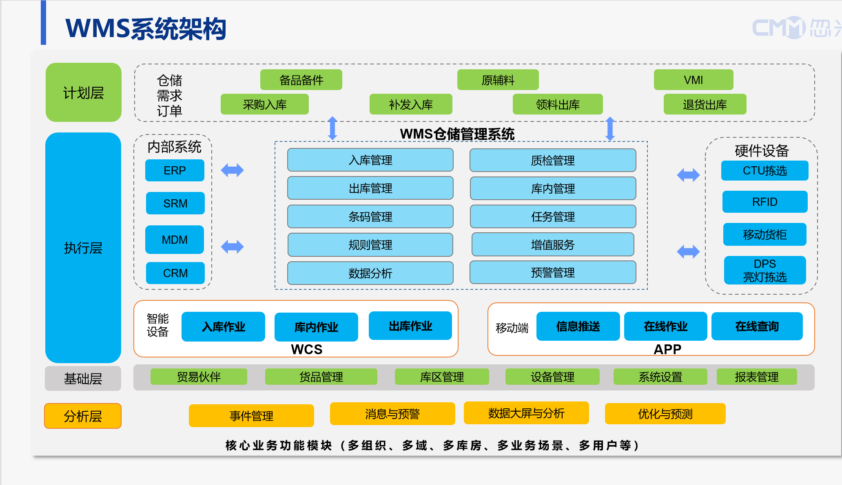Select the 计划层 green layer block

(x=83, y=93)
